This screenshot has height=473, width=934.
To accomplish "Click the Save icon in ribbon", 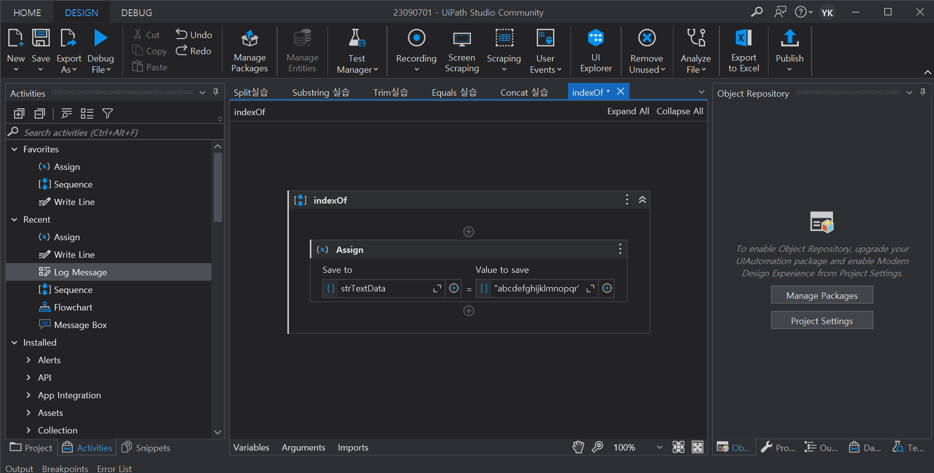I will click(41, 38).
